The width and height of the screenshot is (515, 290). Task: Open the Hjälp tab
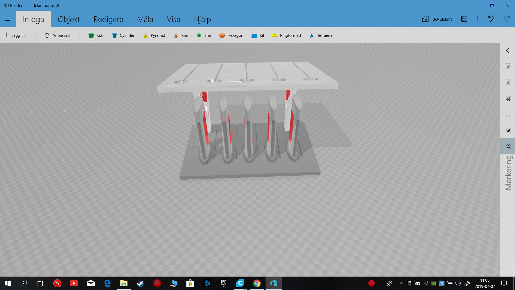[203, 19]
